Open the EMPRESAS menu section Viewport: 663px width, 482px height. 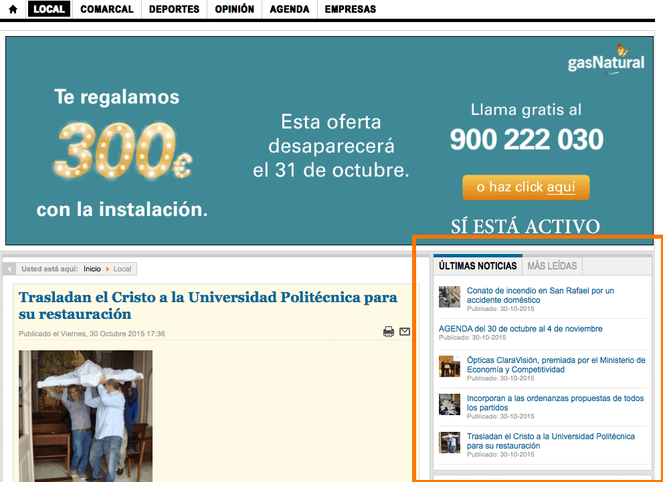pos(351,9)
